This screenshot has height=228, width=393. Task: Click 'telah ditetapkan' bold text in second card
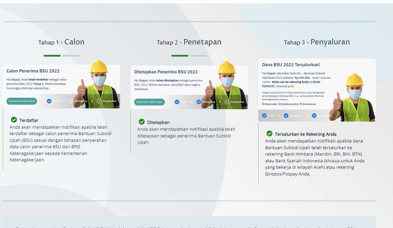(x=167, y=80)
